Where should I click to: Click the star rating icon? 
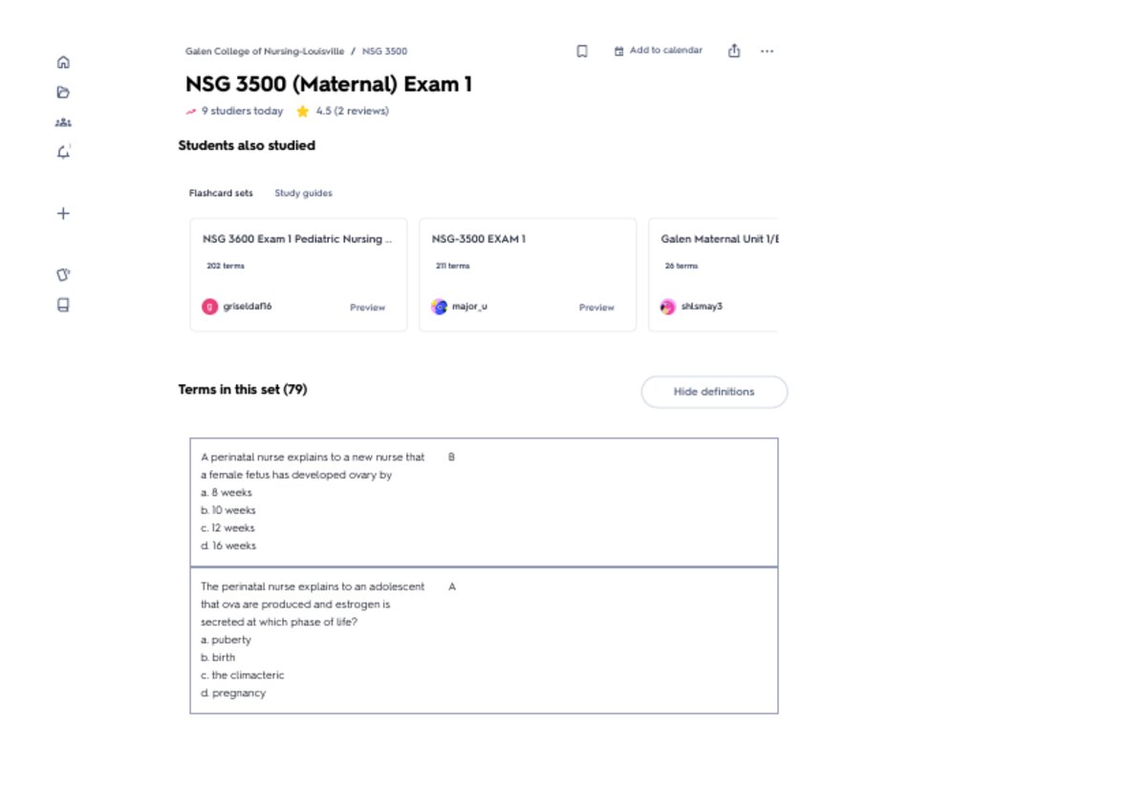tap(303, 111)
